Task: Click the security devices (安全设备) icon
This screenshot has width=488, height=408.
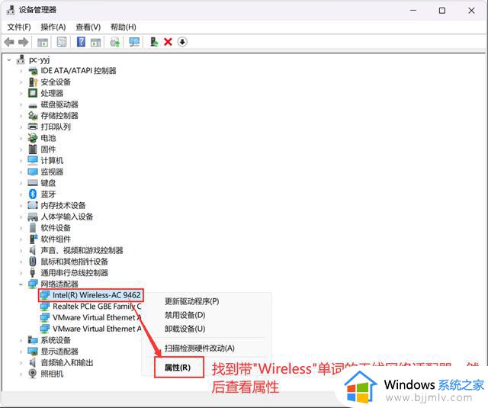Action: pos(33,82)
